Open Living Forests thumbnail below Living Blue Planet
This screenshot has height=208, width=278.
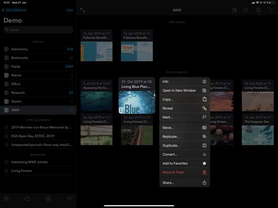pos(136,129)
